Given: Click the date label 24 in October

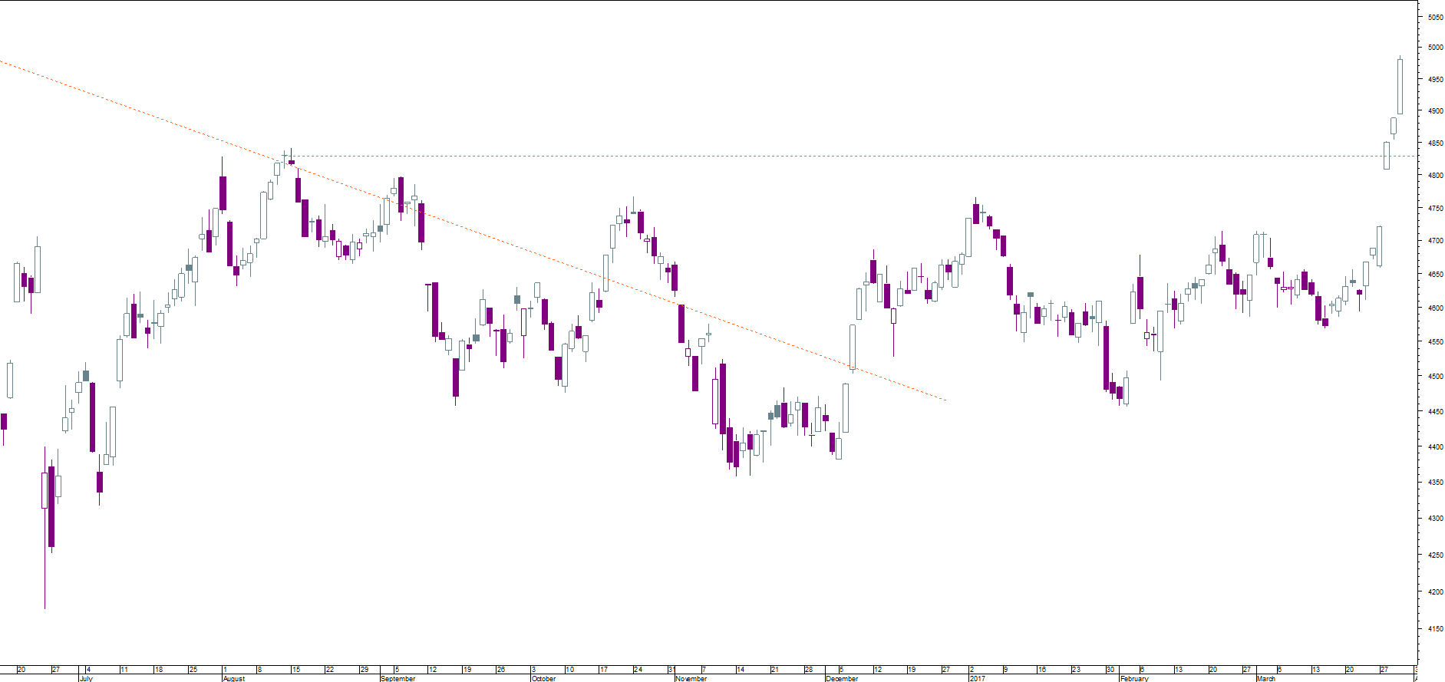Looking at the screenshot, I should (x=638, y=670).
